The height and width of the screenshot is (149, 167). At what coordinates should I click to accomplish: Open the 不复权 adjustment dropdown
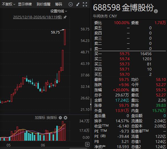click(9, 4)
